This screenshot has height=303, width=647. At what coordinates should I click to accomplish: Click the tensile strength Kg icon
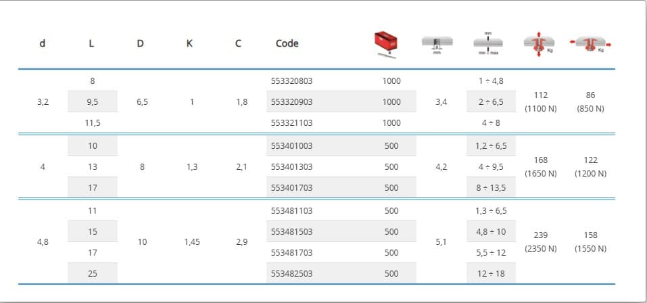[539, 45]
